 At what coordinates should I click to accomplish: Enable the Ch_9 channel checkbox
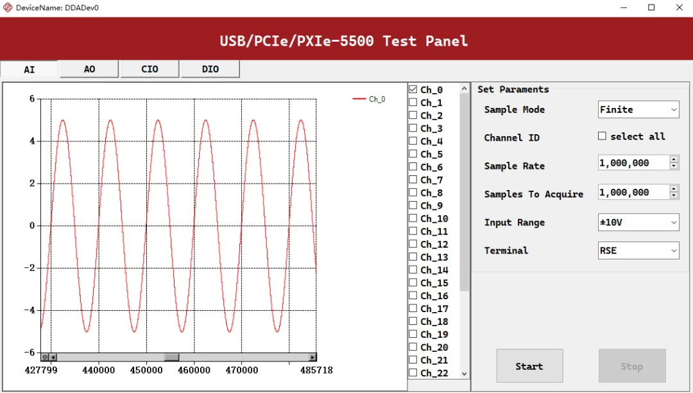point(413,205)
